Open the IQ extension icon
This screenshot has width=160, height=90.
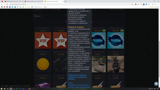point(149,4)
